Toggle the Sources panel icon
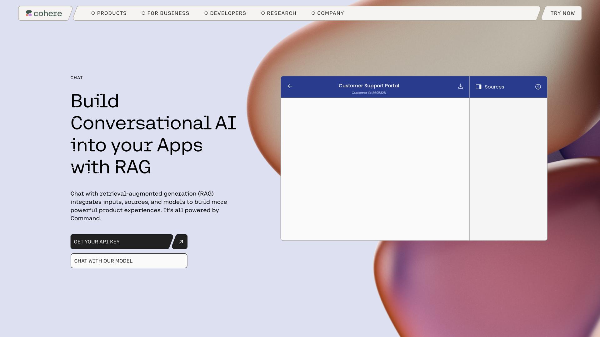The height and width of the screenshot is (337, 600). click(x=478, y=87)
